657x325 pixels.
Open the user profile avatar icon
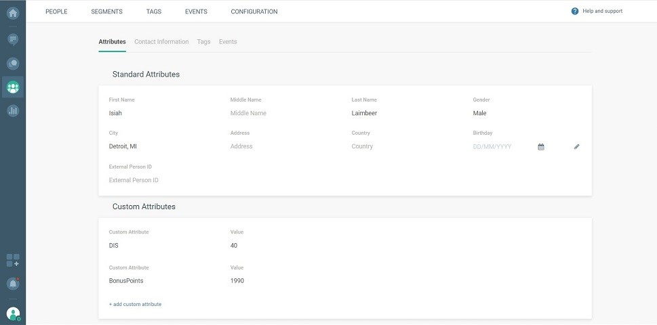tap(13, 313)
